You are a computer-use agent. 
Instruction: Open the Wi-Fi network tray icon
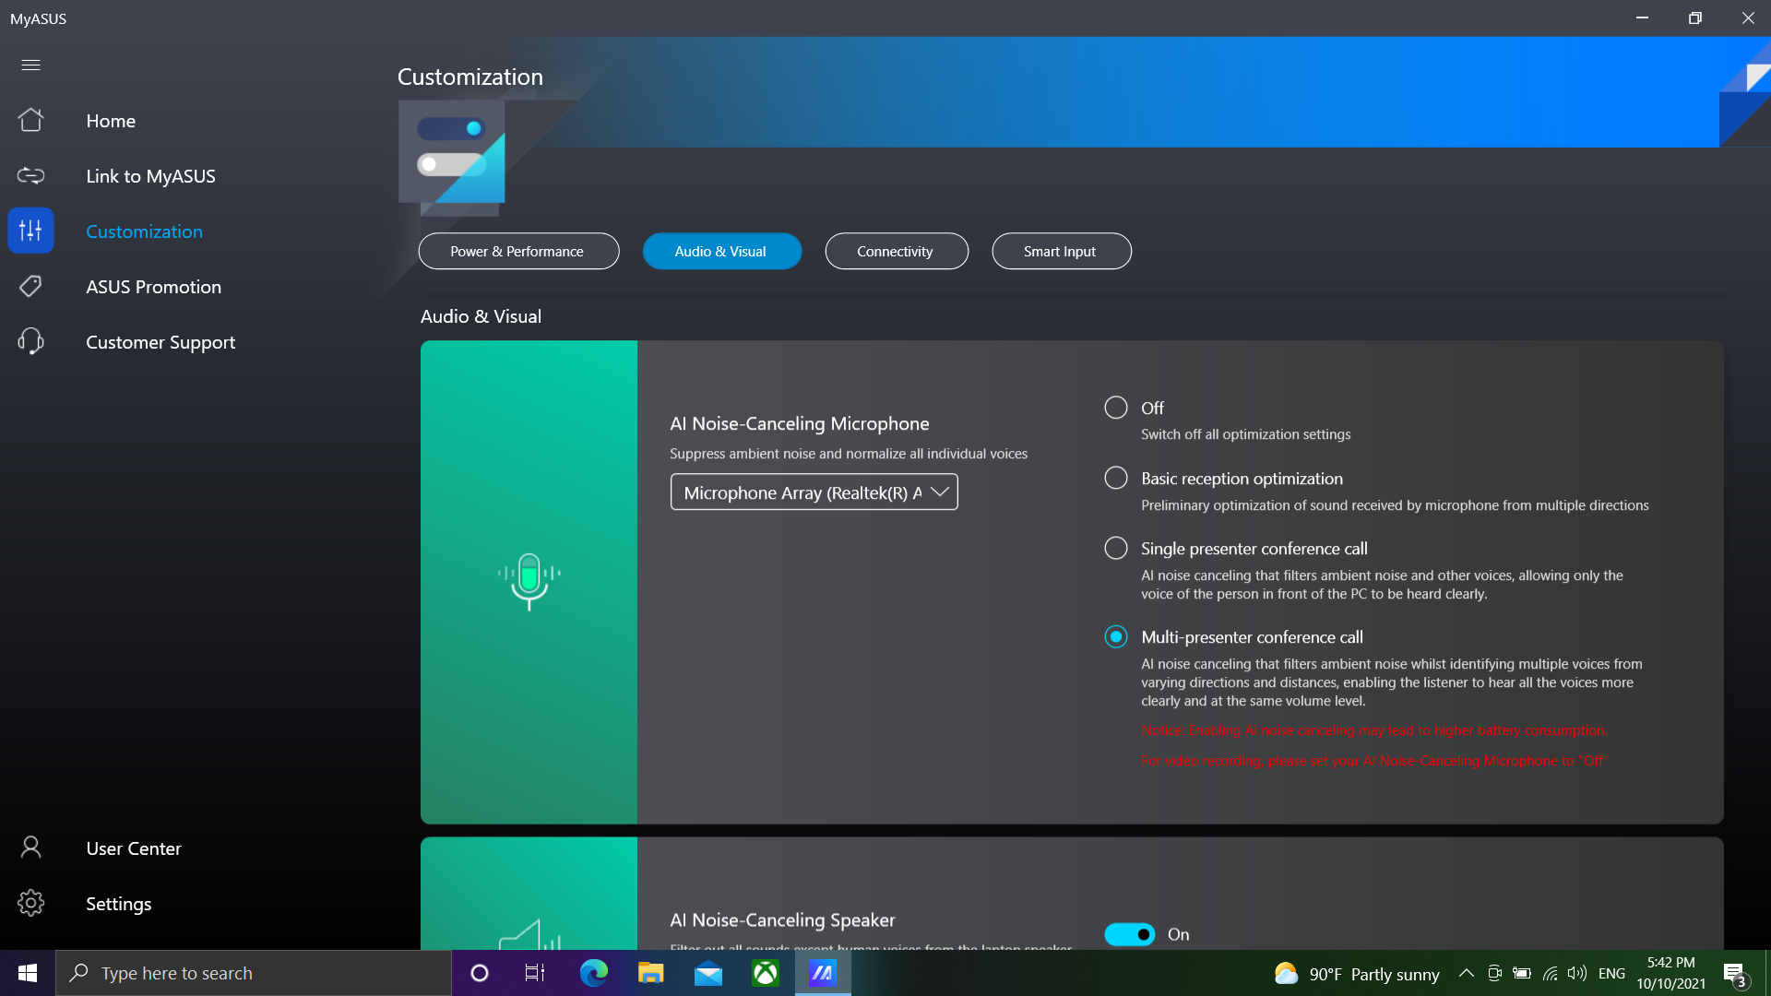point(1550,973)
